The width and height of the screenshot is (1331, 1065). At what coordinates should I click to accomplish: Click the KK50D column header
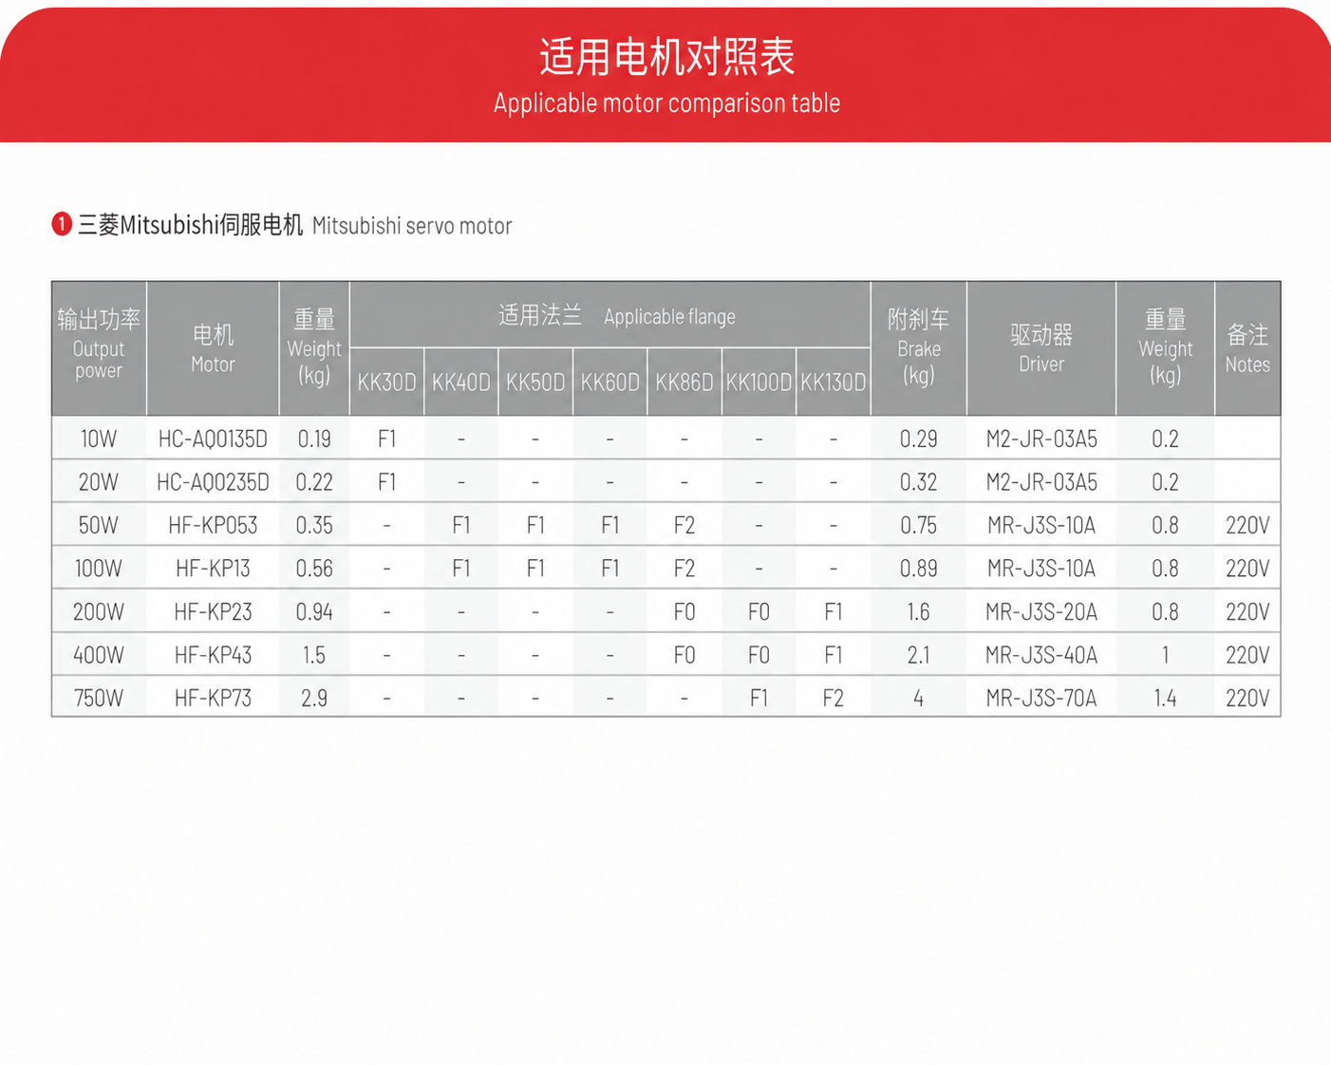[535, 382]
